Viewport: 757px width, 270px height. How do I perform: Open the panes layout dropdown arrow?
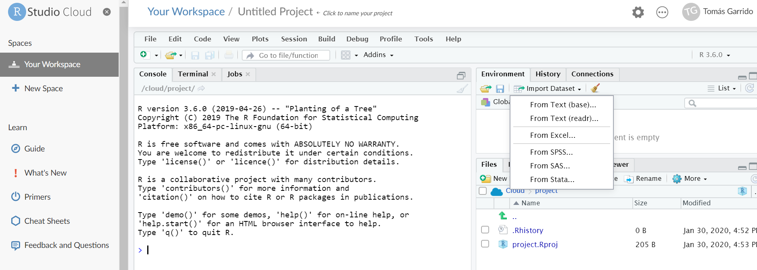point(356,55)
